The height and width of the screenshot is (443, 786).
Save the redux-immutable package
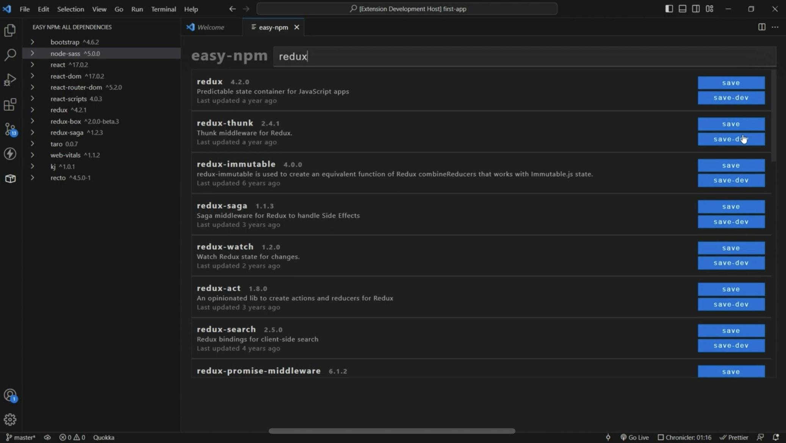[x=731, y=165]
